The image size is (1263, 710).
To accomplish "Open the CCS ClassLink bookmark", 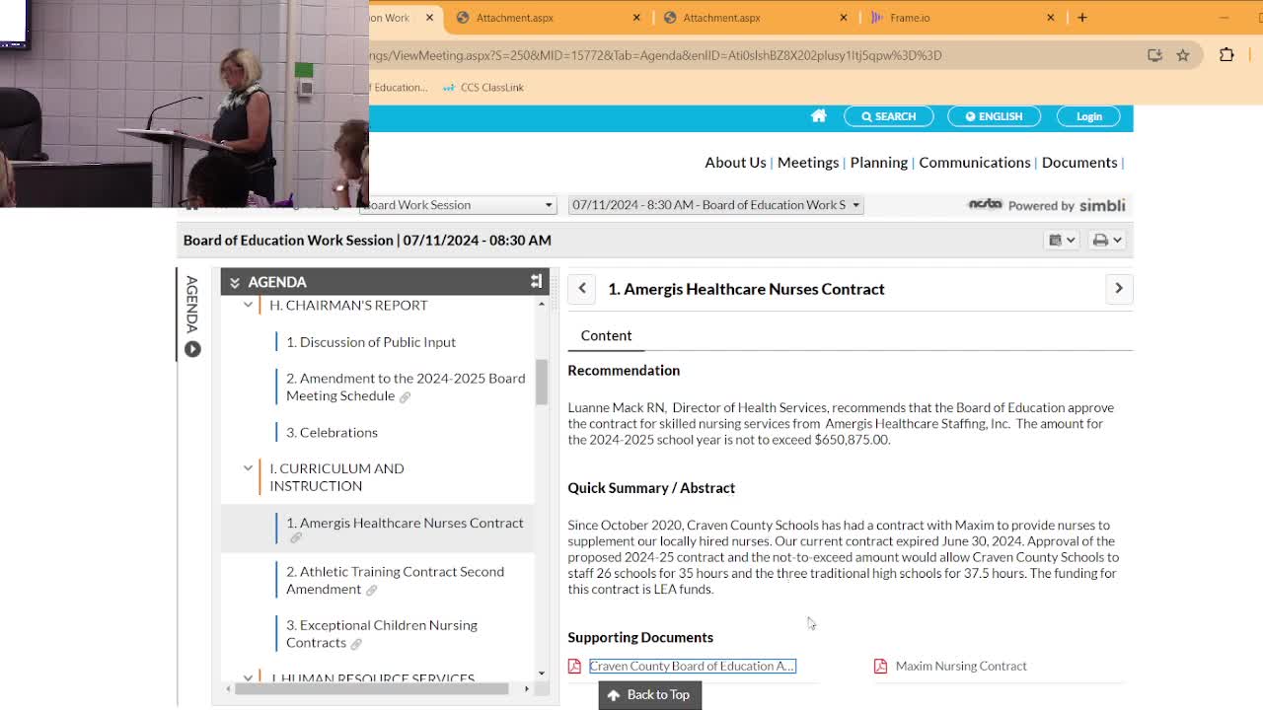I will pyautogui.click(x=483, y=88).
